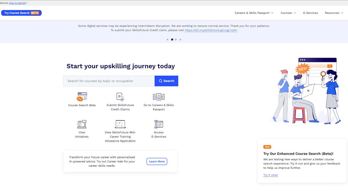348x196 pixels.
Task: Expand the Resources dropdown menu
Action: [334, 13]
